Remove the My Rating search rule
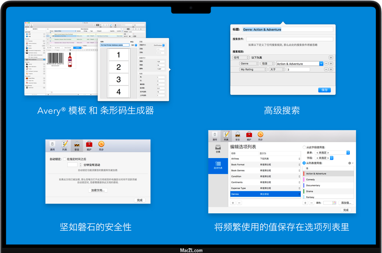382x253 pixels. pos(326,69)
